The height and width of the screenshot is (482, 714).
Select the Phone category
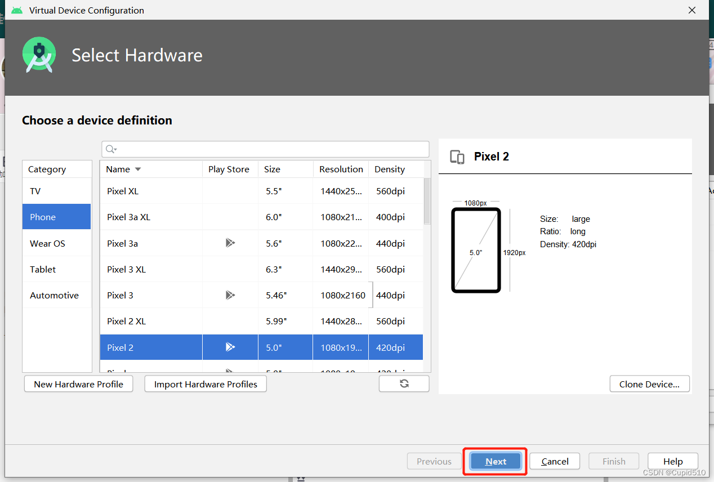click(x=56, y=217)
